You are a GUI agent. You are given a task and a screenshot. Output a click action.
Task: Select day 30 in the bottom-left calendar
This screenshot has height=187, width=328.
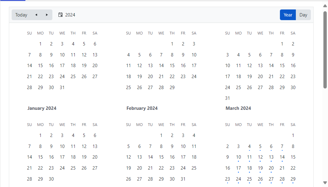click(51, 179)
